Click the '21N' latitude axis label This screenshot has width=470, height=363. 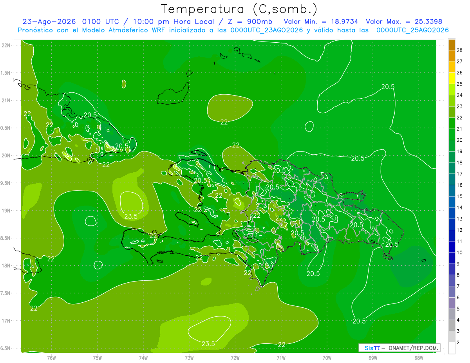(x=6, y=100)
